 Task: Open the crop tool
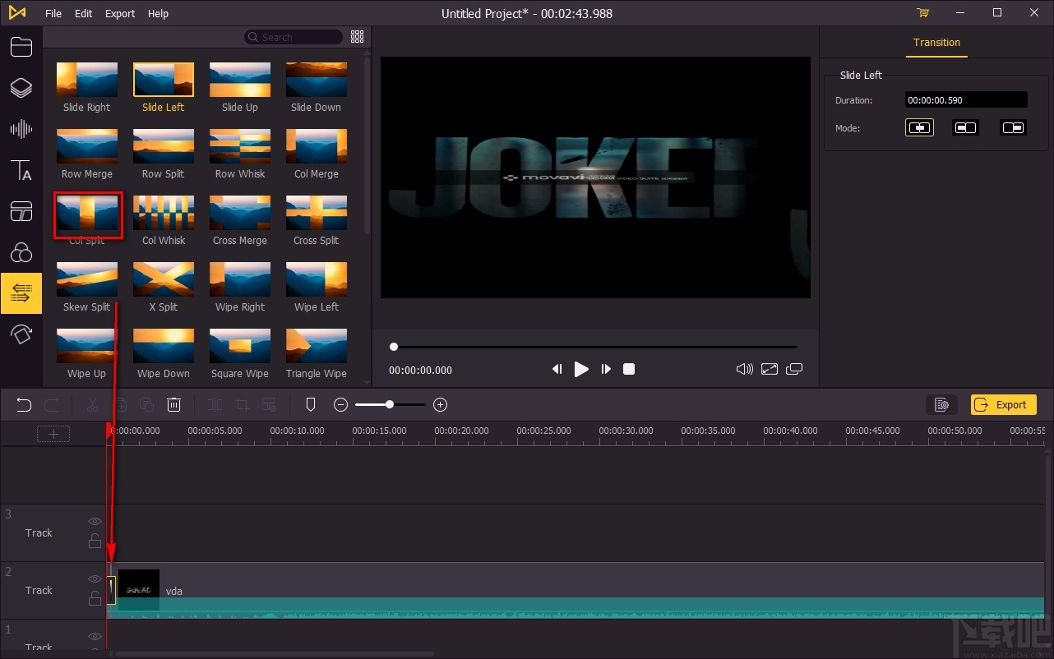[241, 403]
